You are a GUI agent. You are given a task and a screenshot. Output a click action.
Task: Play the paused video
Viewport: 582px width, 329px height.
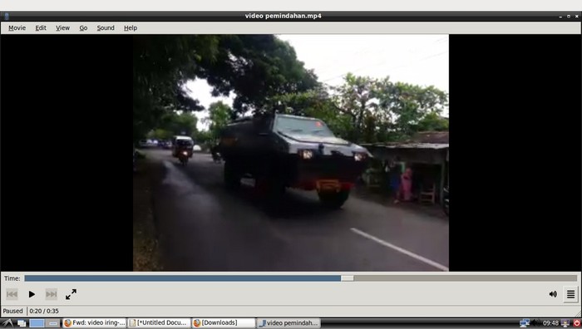click(x=32, y=294)
